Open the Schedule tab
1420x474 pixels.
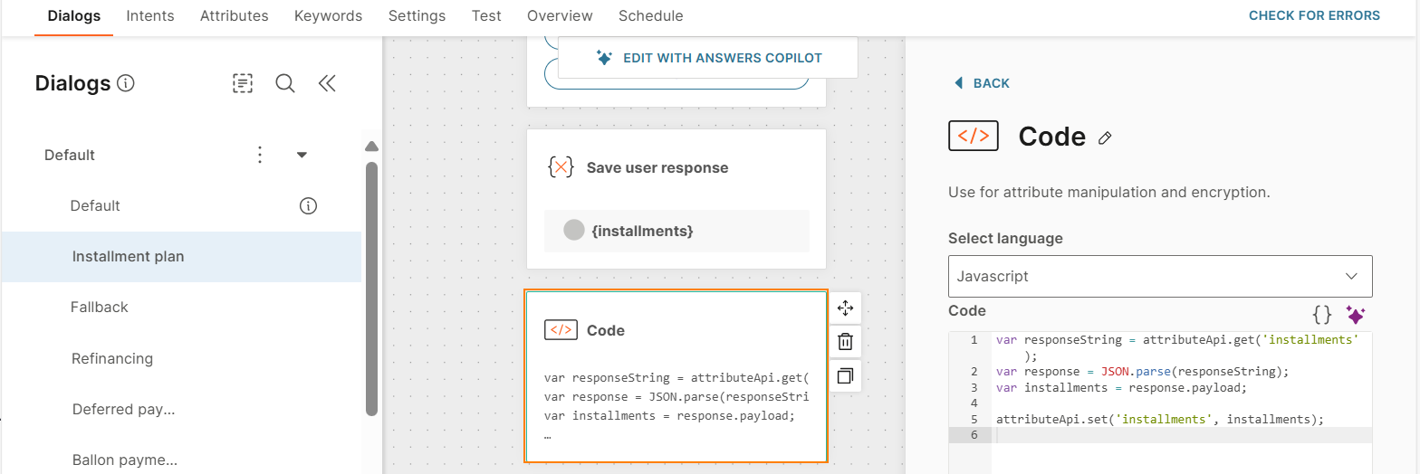tap(651, 16)
